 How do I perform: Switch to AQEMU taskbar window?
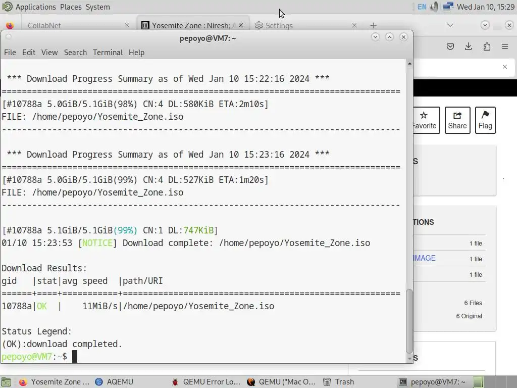[114, 382]
